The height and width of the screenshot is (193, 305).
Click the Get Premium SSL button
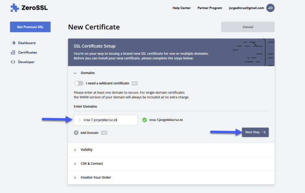30,27
